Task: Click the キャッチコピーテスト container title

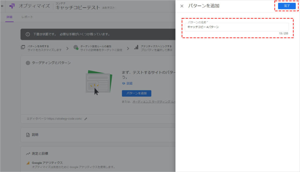Action: pyautogui.click(x=78, y=8)
